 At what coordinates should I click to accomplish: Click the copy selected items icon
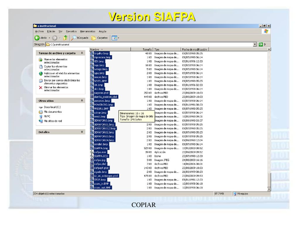click(x=40, y=67)
